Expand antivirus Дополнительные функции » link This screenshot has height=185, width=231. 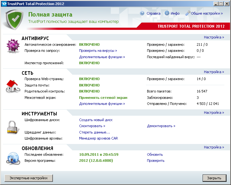102,57
